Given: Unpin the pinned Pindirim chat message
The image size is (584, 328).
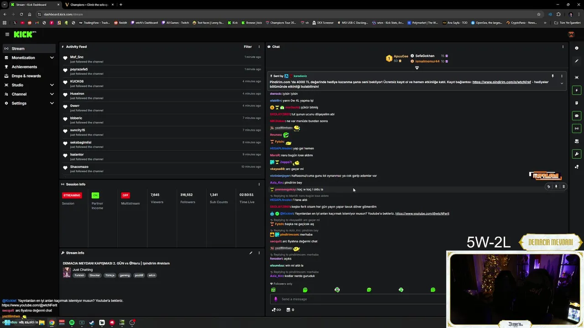Looking at the screenshot, I should [x=553, y=76].
